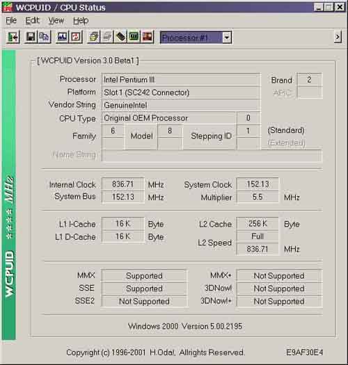Open the Processor #1 dropdown arrow
Screen dimensions: 348x365
click(x=226, y=38)
